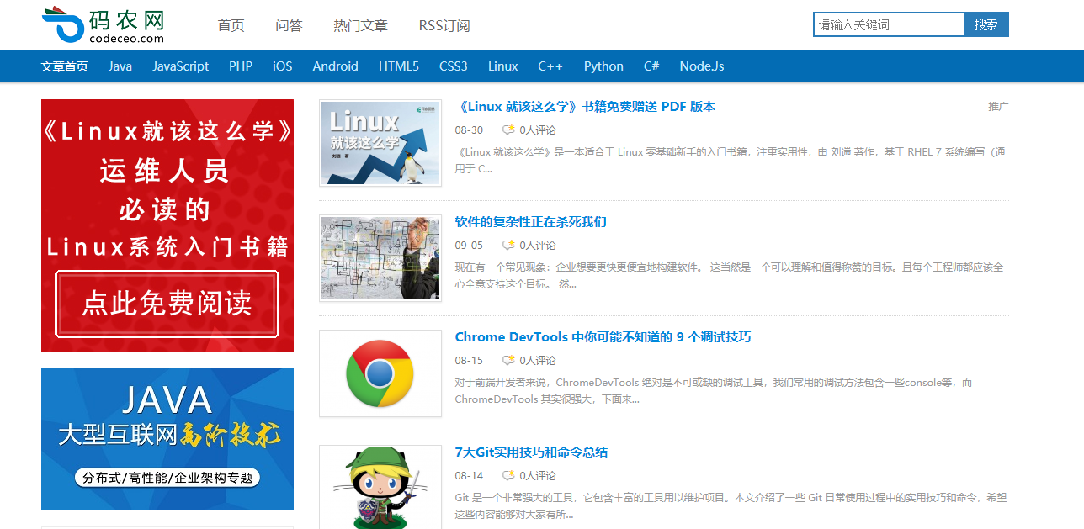Click summary text starting 现在有一个常见现象
This screenshot has height=529, width=1084.
(x=730, y=276)
